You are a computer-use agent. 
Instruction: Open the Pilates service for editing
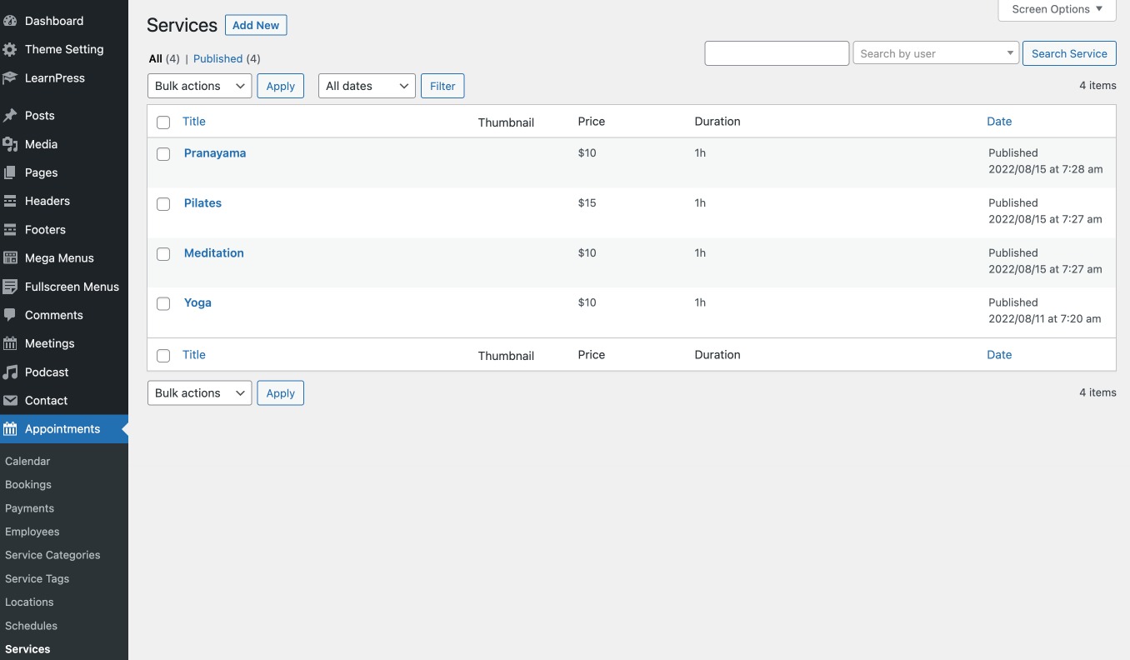[202, 202]
